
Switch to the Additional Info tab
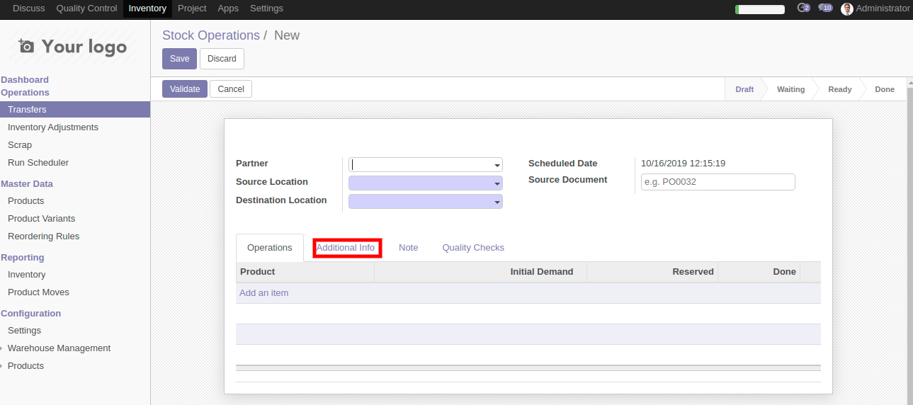[346, 248]
